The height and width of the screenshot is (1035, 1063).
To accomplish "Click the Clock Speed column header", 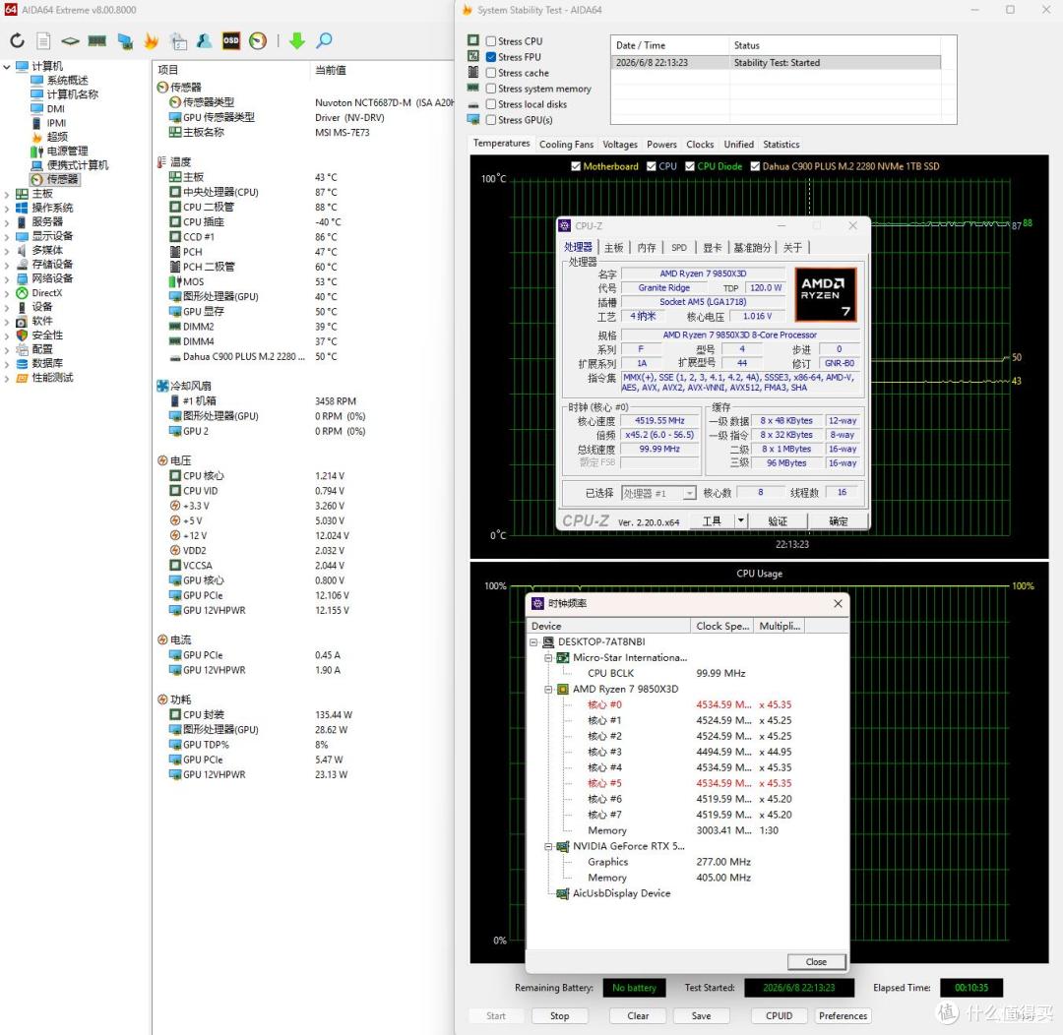I will click(721, 626).
